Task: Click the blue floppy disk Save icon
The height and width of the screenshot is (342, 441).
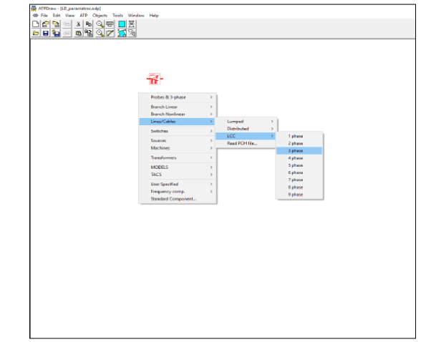Action: (47, 33)
